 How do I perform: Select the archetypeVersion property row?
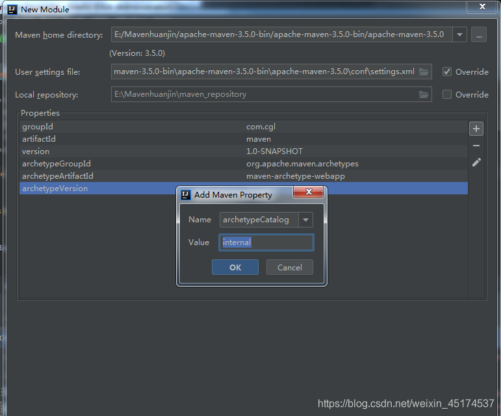coord(244,188)
